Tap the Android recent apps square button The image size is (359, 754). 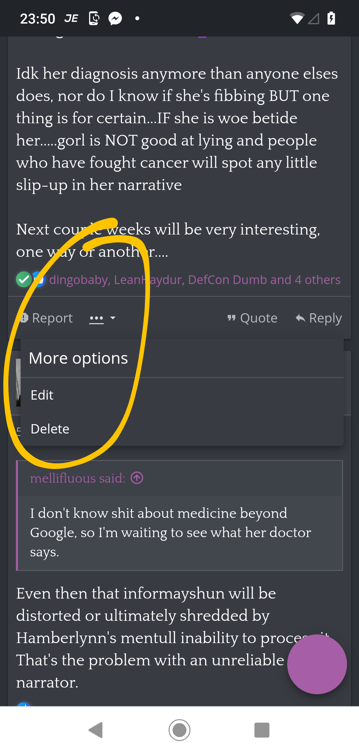coord(262,730)
